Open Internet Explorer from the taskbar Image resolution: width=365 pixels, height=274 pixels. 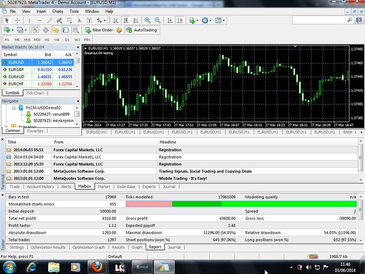(31, 267)
